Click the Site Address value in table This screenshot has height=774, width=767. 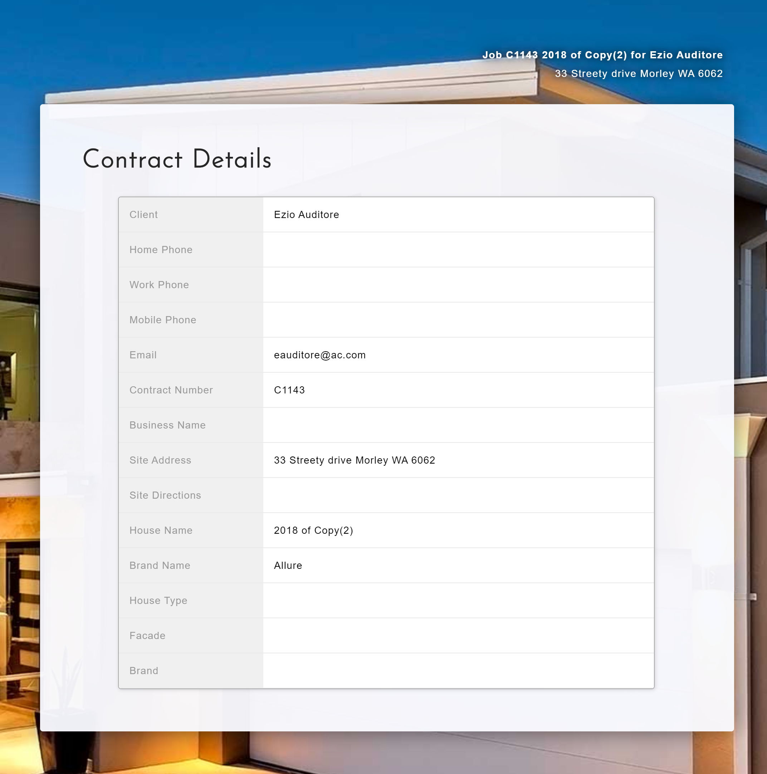pyautogui.click(x=354, y=460)
